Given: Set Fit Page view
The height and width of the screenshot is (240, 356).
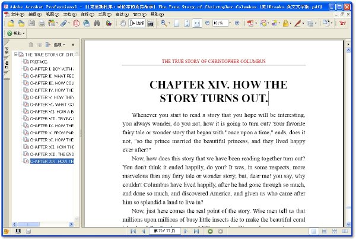Looking at the screenshot, I should coord(187,23).
